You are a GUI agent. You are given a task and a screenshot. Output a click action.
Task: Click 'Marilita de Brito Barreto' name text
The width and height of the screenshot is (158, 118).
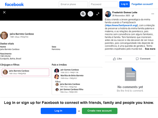point(72,76)
